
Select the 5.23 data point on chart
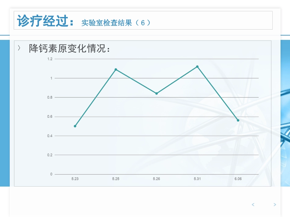point(75,126)
